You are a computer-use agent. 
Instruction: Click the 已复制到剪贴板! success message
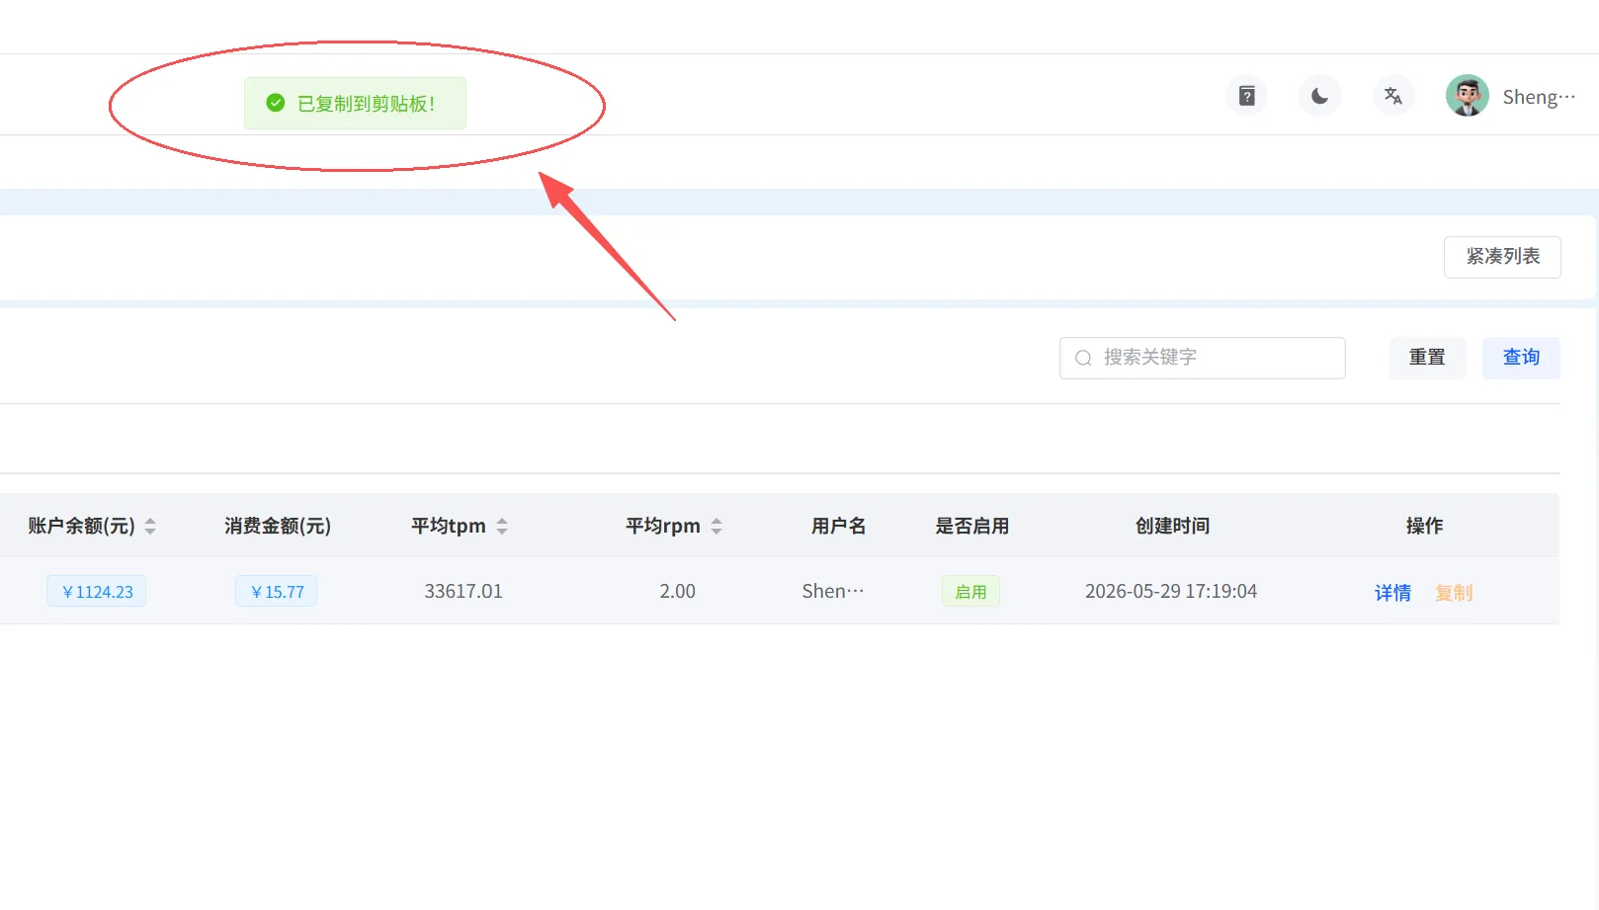pos(355,104)
